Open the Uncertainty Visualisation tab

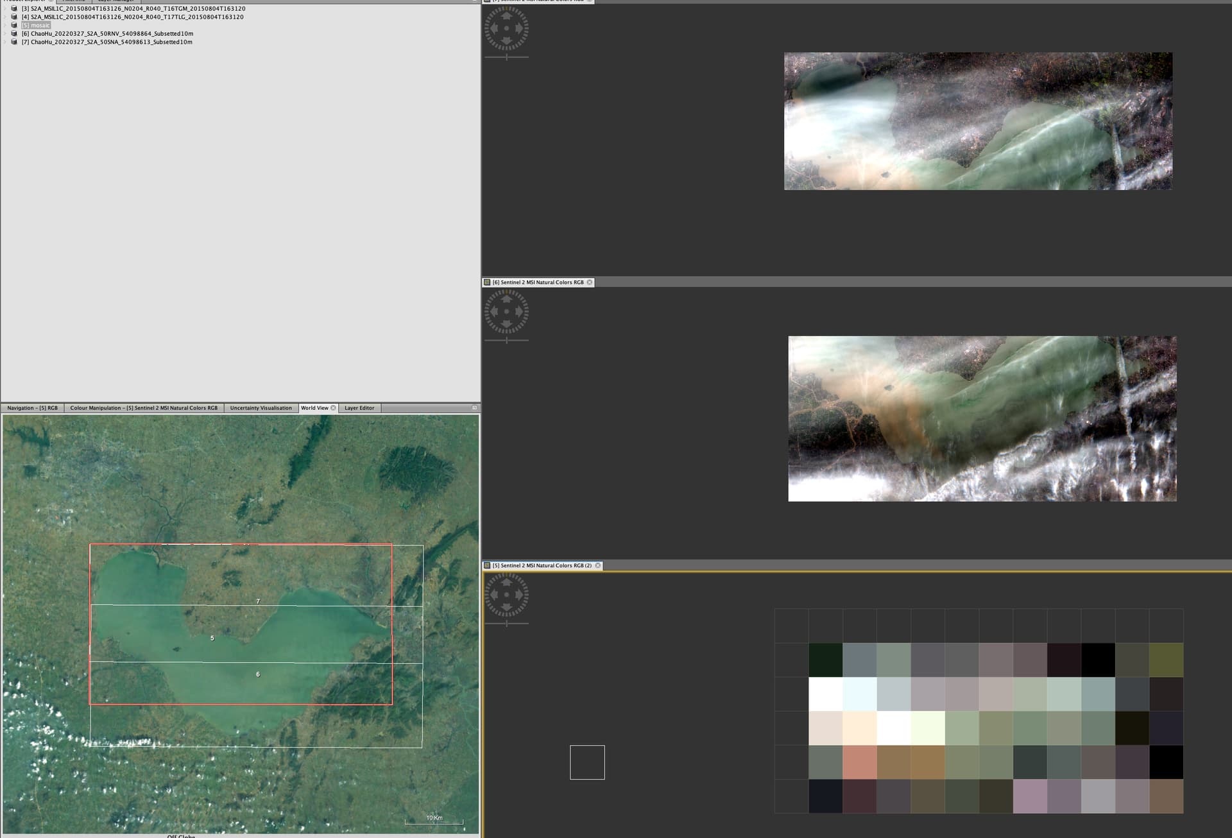(x=261, y=408)
